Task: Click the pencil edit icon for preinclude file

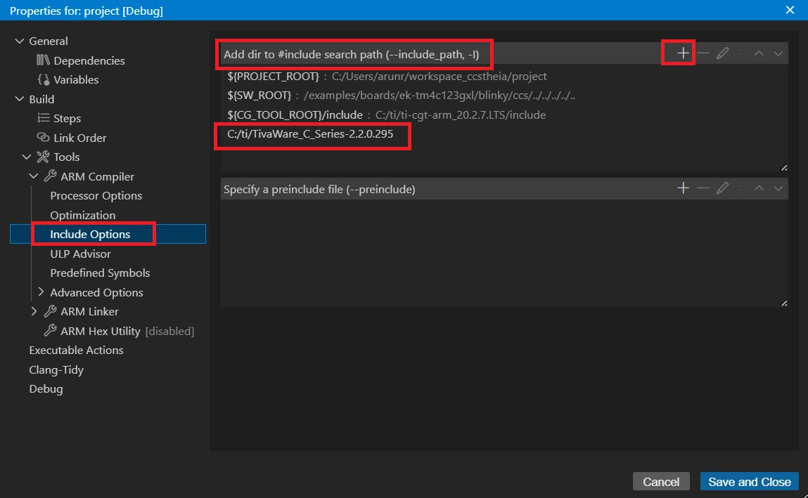Action: [722, 188]
